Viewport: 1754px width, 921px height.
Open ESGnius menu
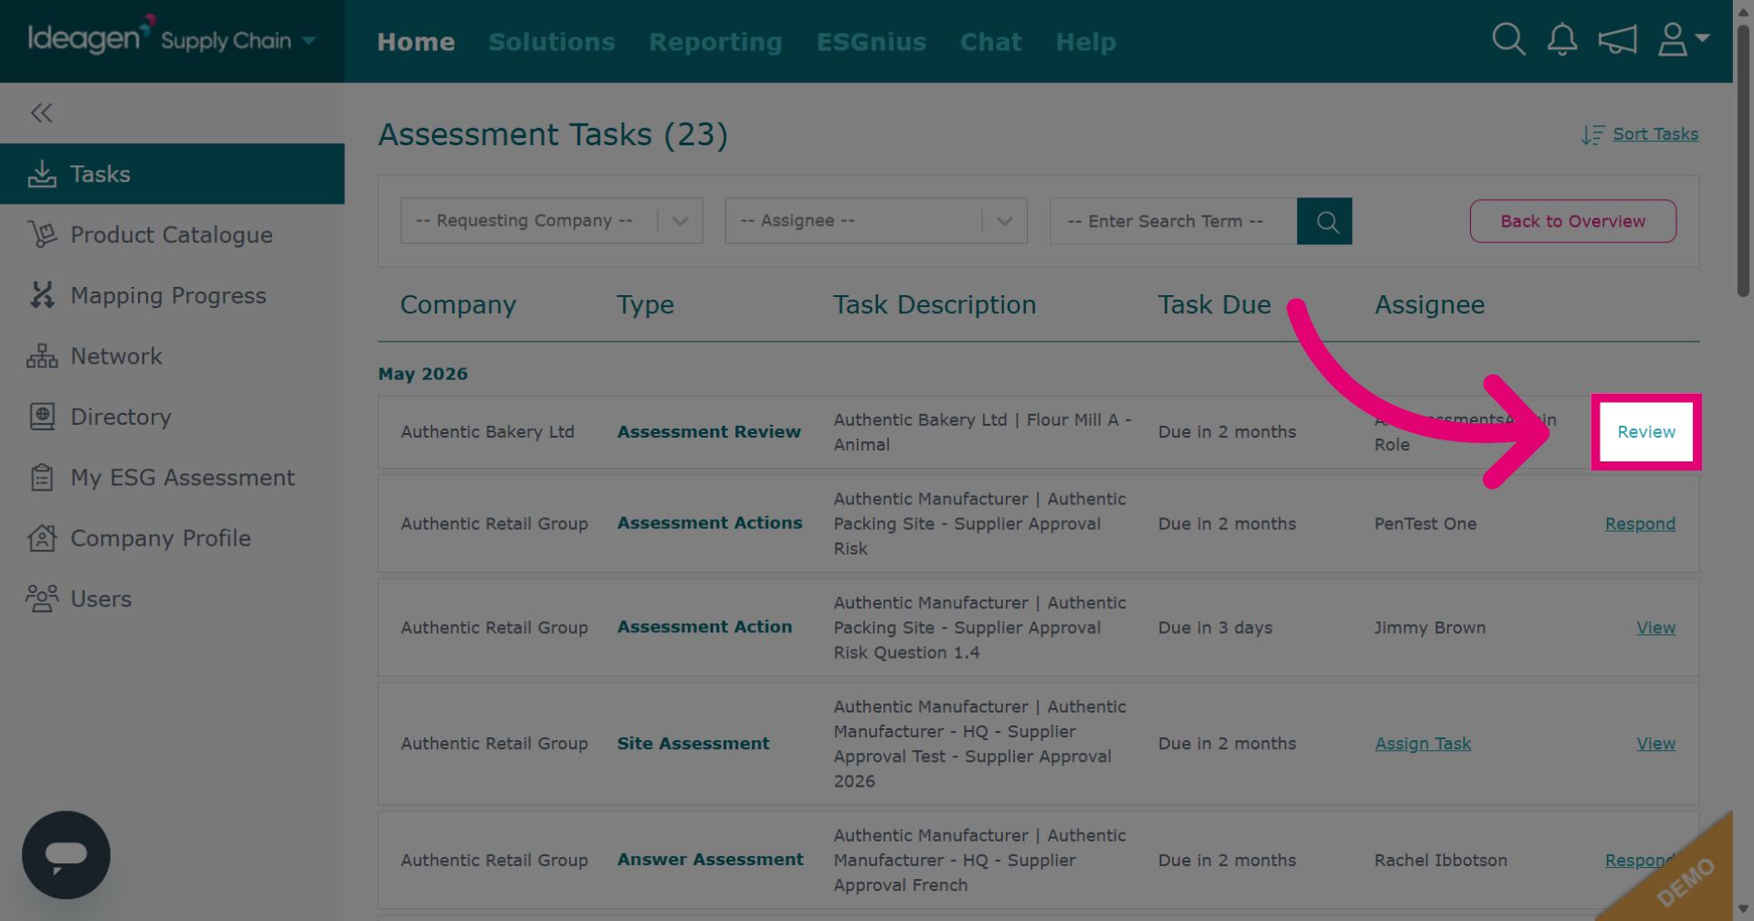872,42
